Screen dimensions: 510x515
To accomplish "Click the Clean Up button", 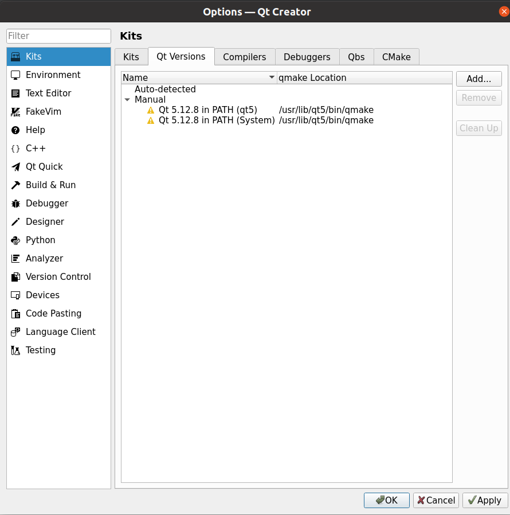I will coord(479,128).
